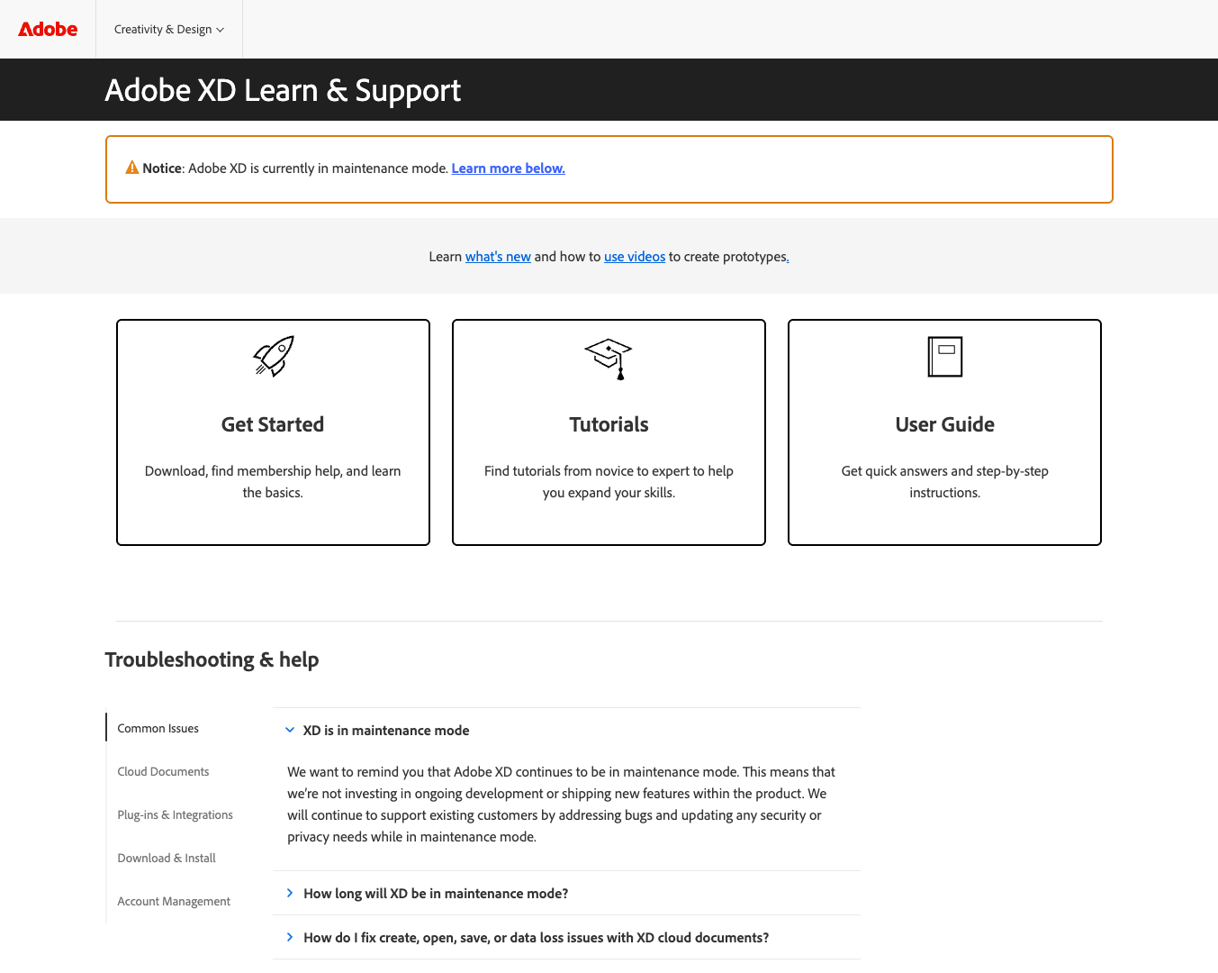Viewport: 1218px width, 973px height.
Task: Select Common Issues in the sidebar
Action: tap(158, 728)
